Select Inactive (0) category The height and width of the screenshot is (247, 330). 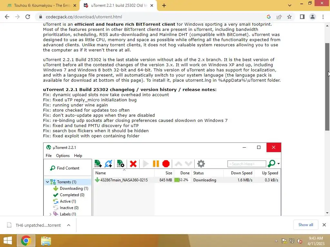point(69,208)
